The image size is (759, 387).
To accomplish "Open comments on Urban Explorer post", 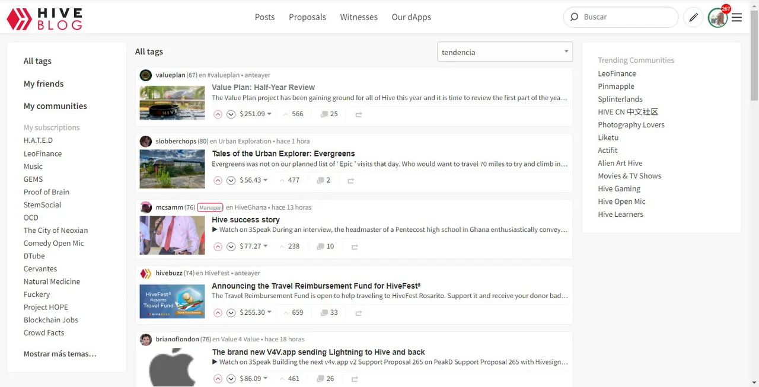I will point(324,180).
